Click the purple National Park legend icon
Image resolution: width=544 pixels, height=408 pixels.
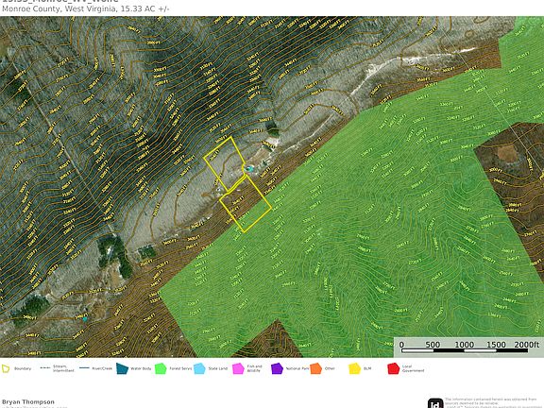coord(277,368)
